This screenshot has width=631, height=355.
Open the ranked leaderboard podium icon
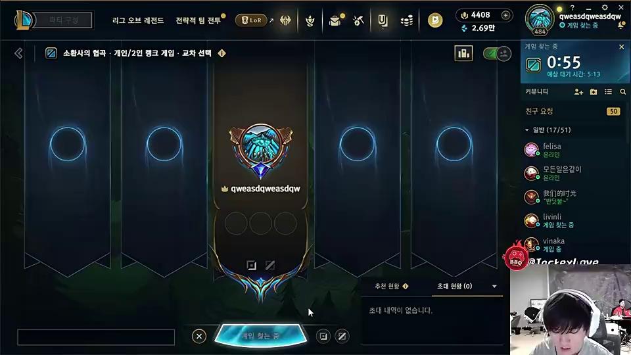[463, 53]
